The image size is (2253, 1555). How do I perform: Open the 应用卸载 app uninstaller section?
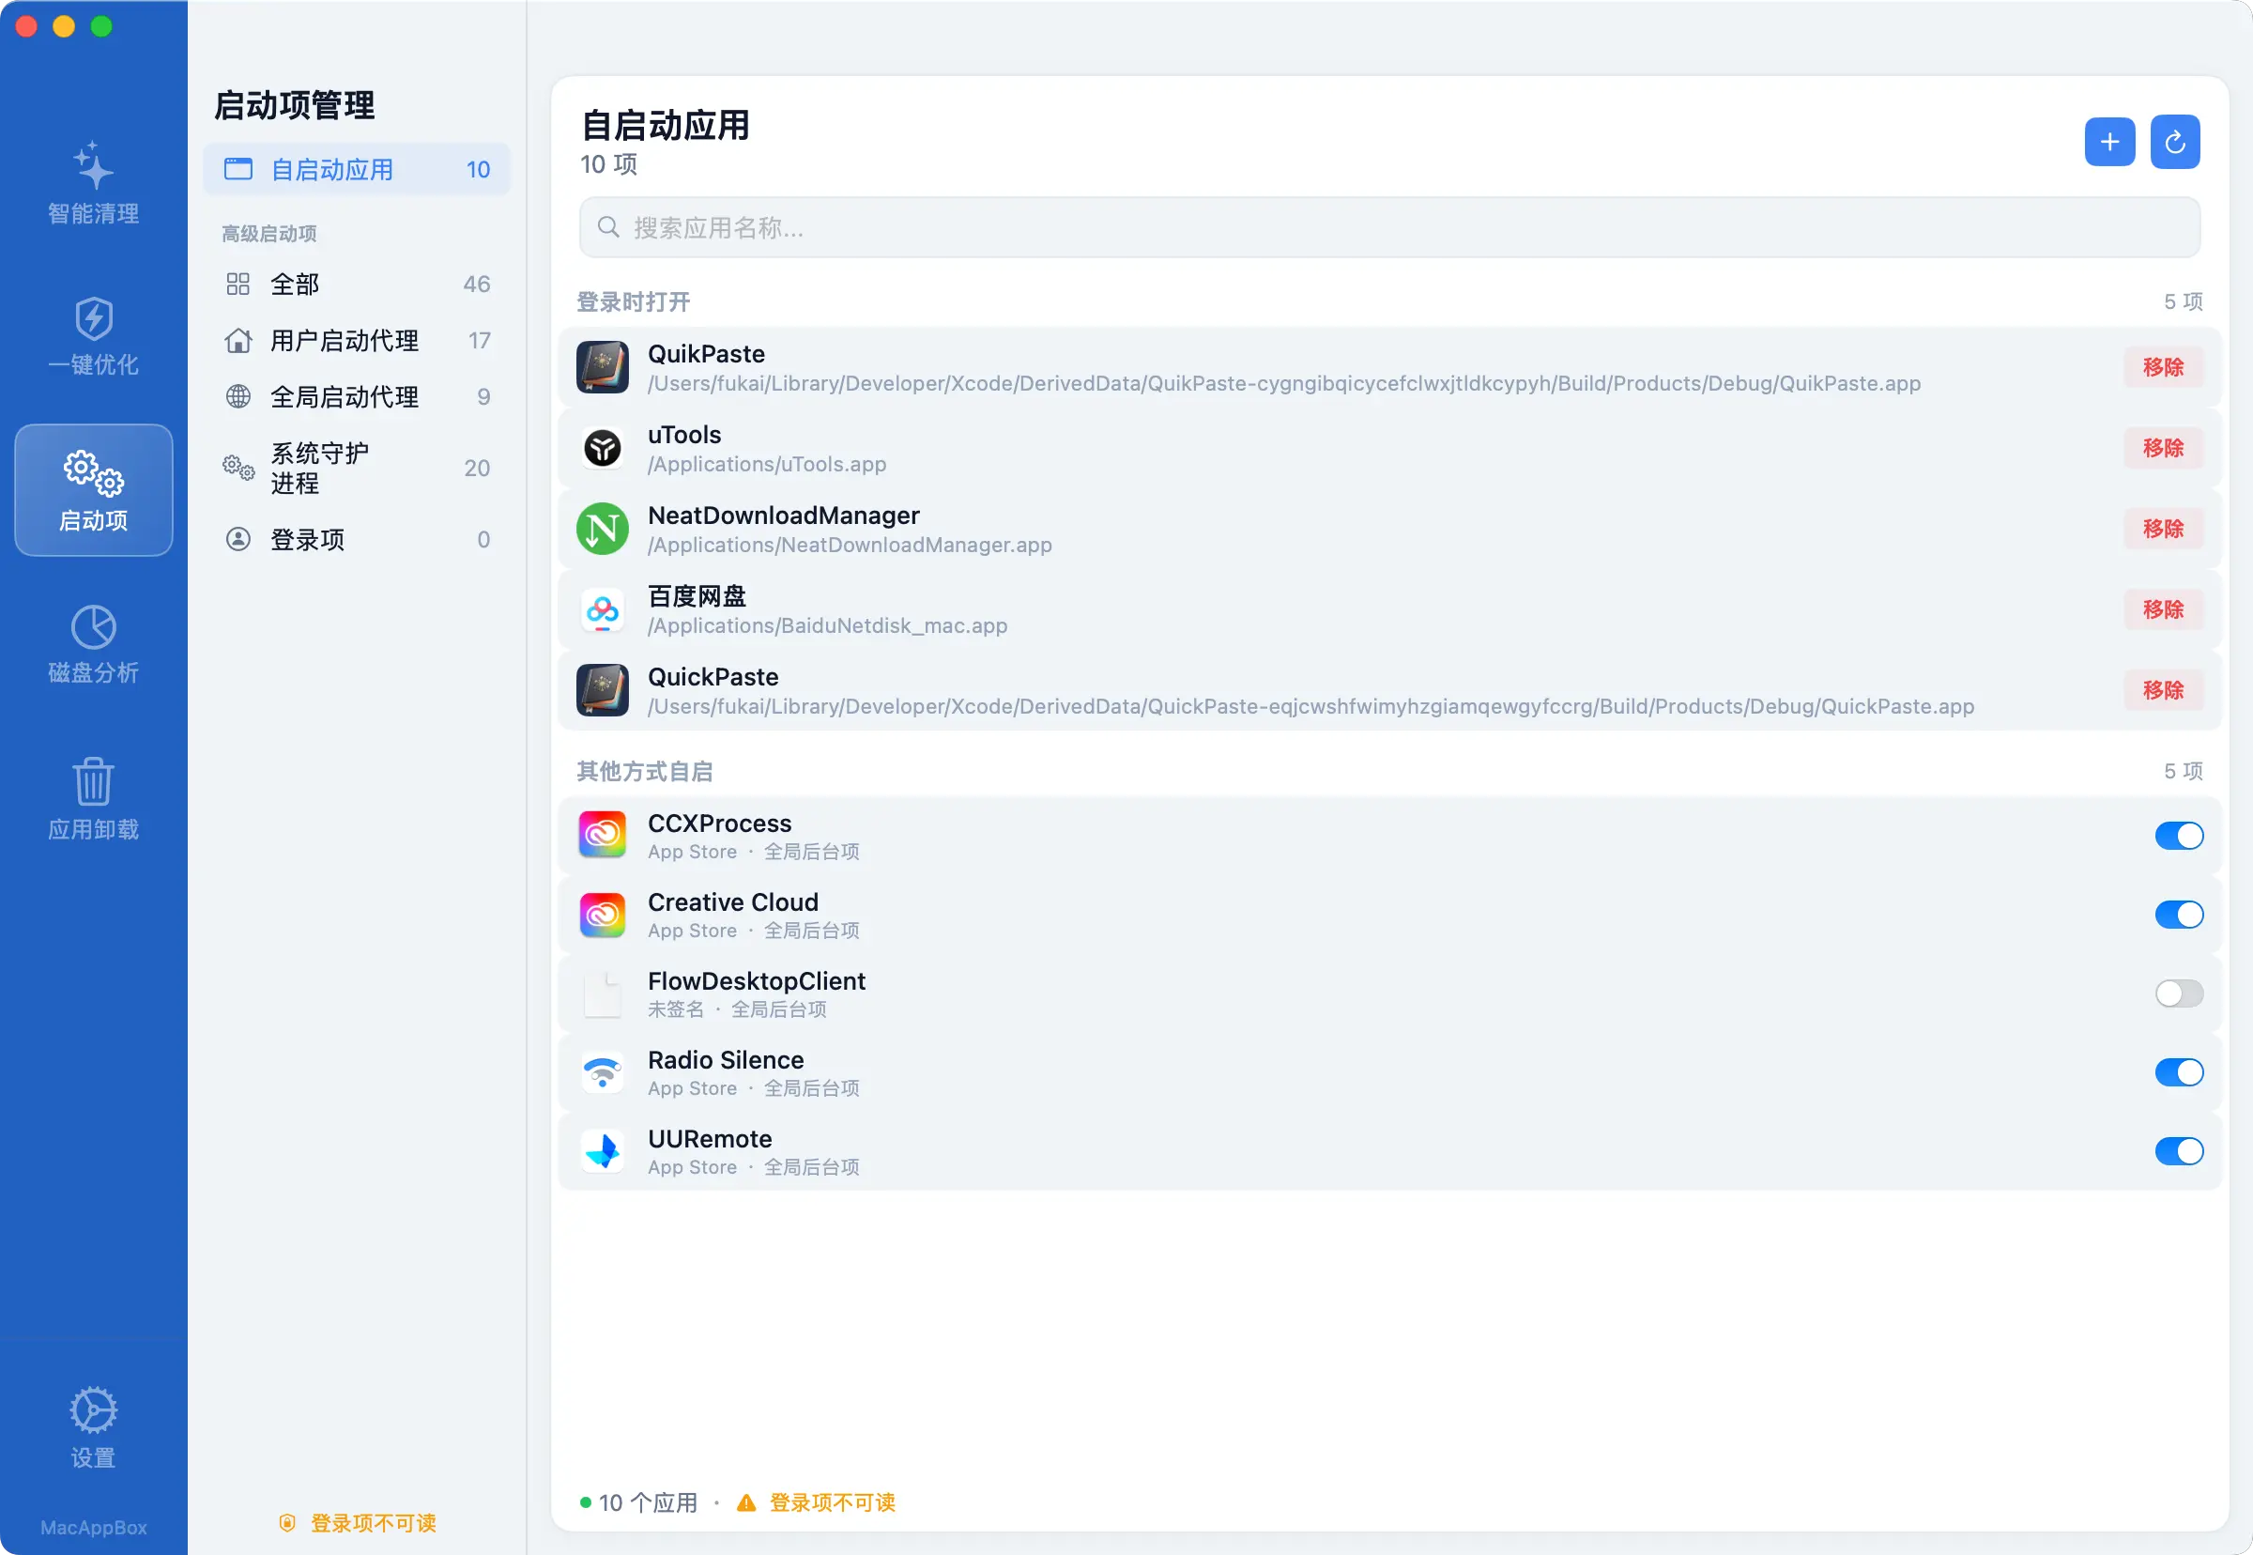(94, 799)
